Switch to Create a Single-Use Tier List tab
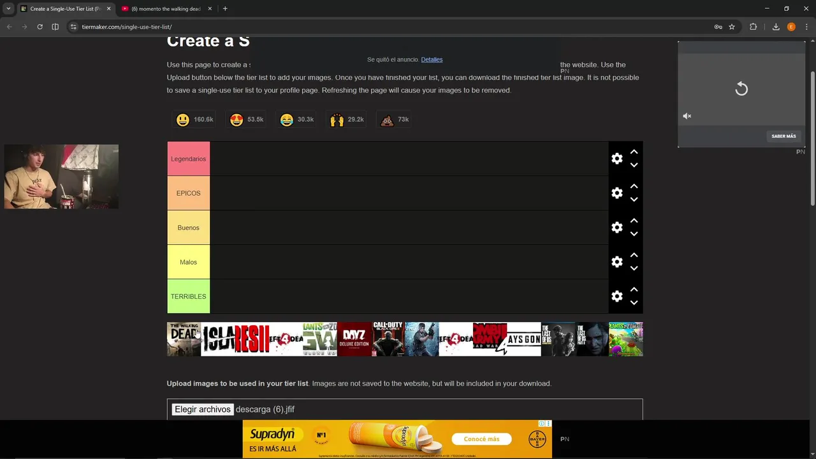The image size is (816, 459). pyautogui.click(x=66, y=9)
